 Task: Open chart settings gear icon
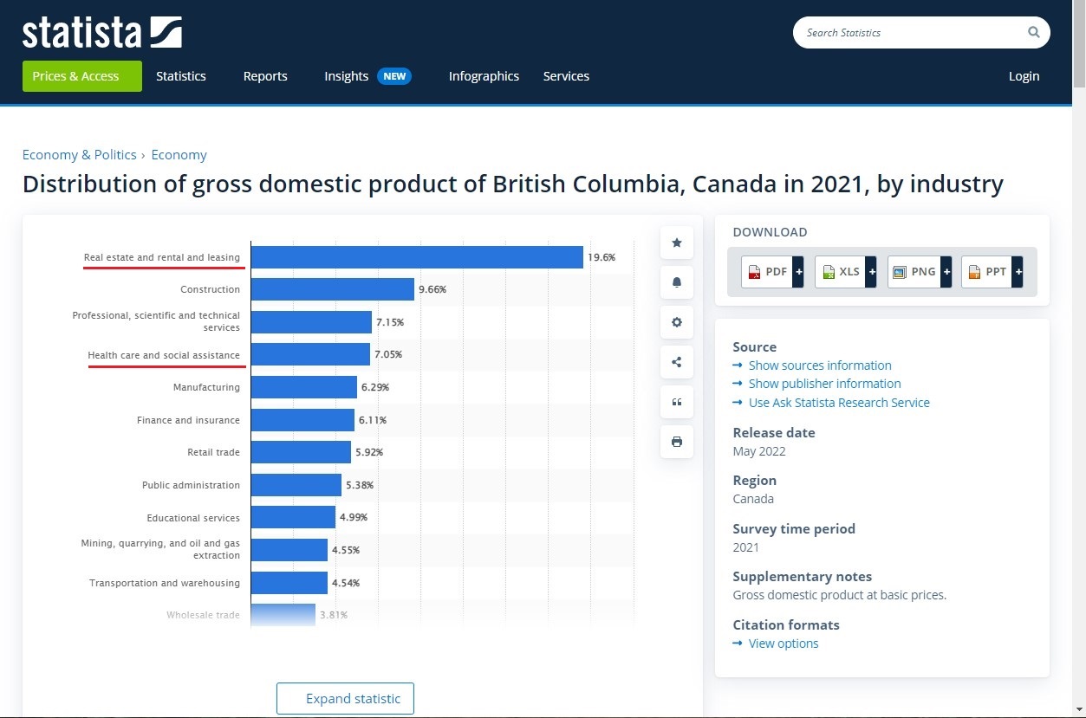[676, 322]
